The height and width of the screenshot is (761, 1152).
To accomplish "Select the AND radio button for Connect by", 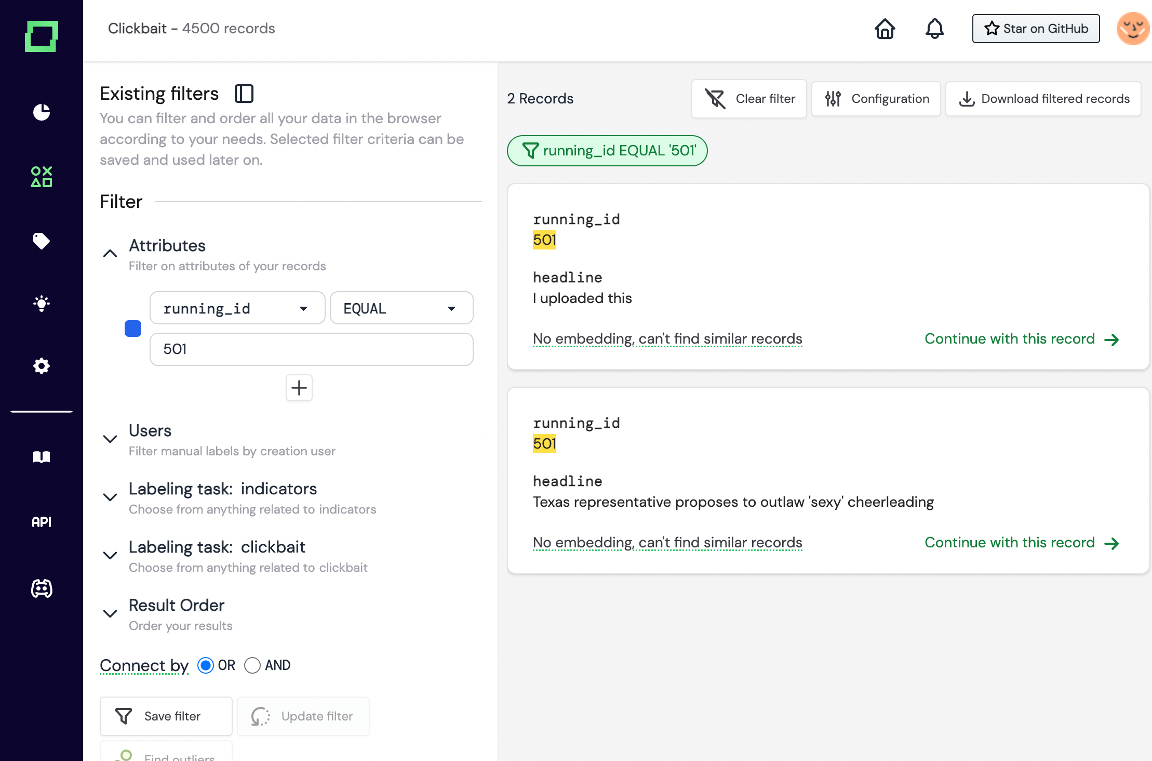I will point(252,665).
